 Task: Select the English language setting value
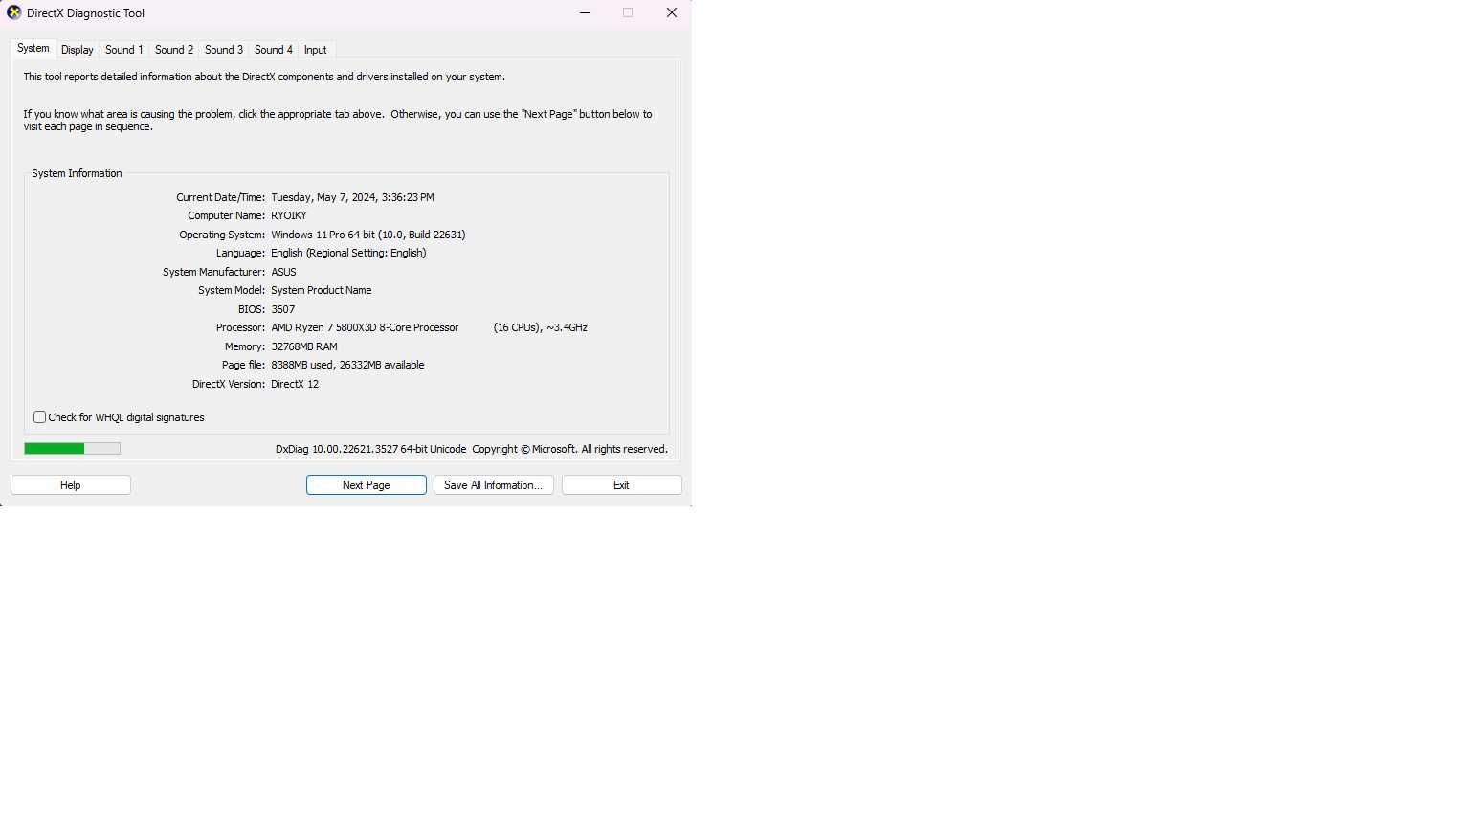349,253
